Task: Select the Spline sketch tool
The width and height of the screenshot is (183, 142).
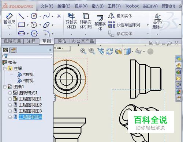Action: (x=46, y=16)
